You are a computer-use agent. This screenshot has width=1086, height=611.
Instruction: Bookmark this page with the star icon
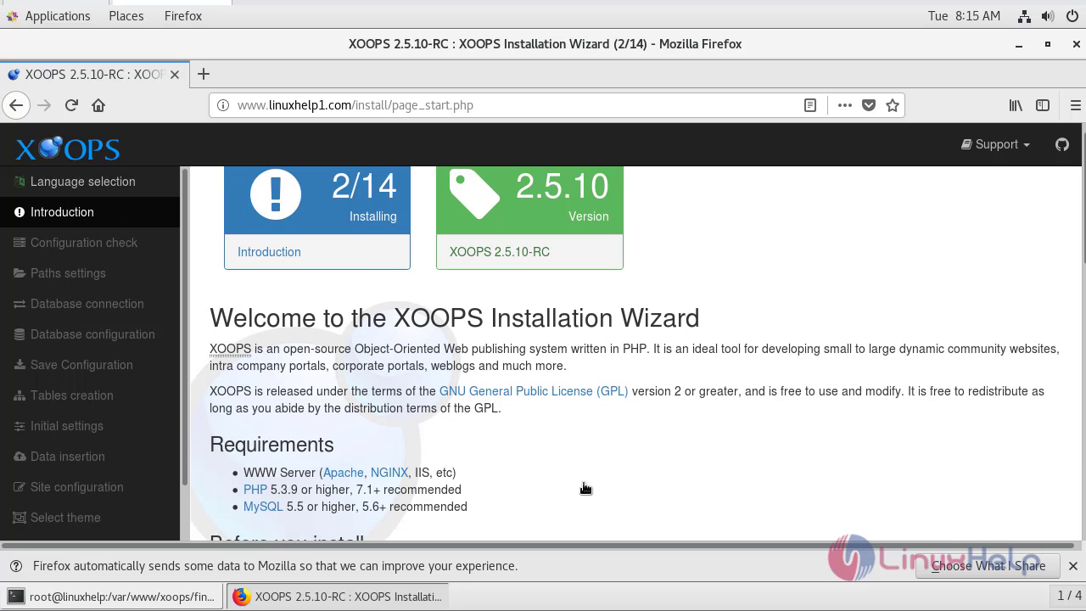coord(893,105)
